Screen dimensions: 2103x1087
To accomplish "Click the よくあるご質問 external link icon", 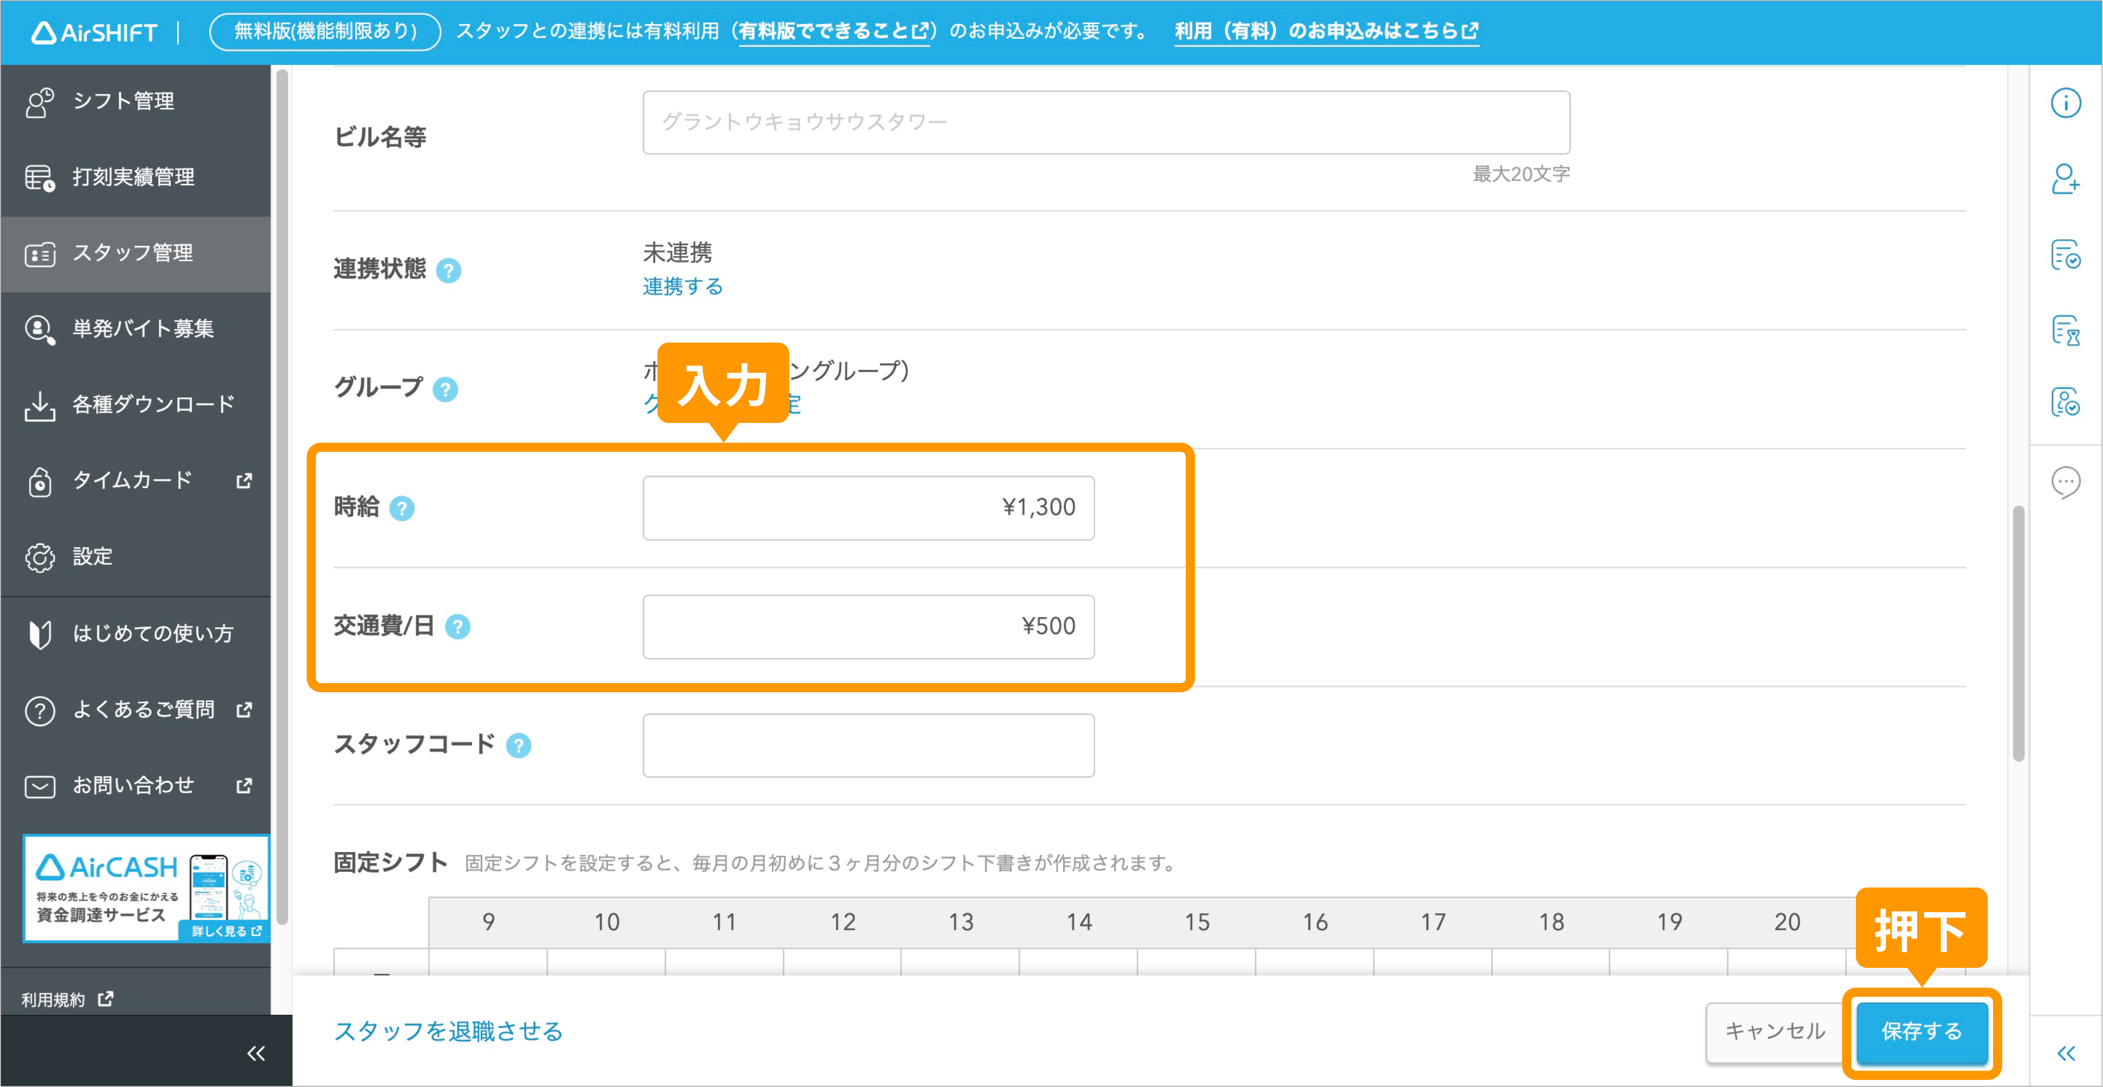I will pos(243,710).
